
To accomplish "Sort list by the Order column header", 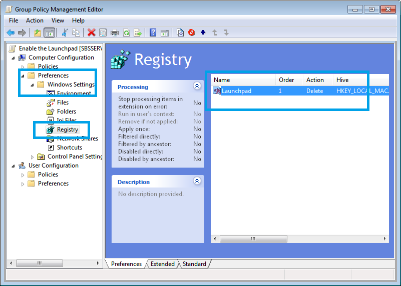I will click(286, 80).
